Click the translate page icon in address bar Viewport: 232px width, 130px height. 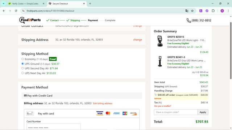pyautogui.click(x=187, y=11)
